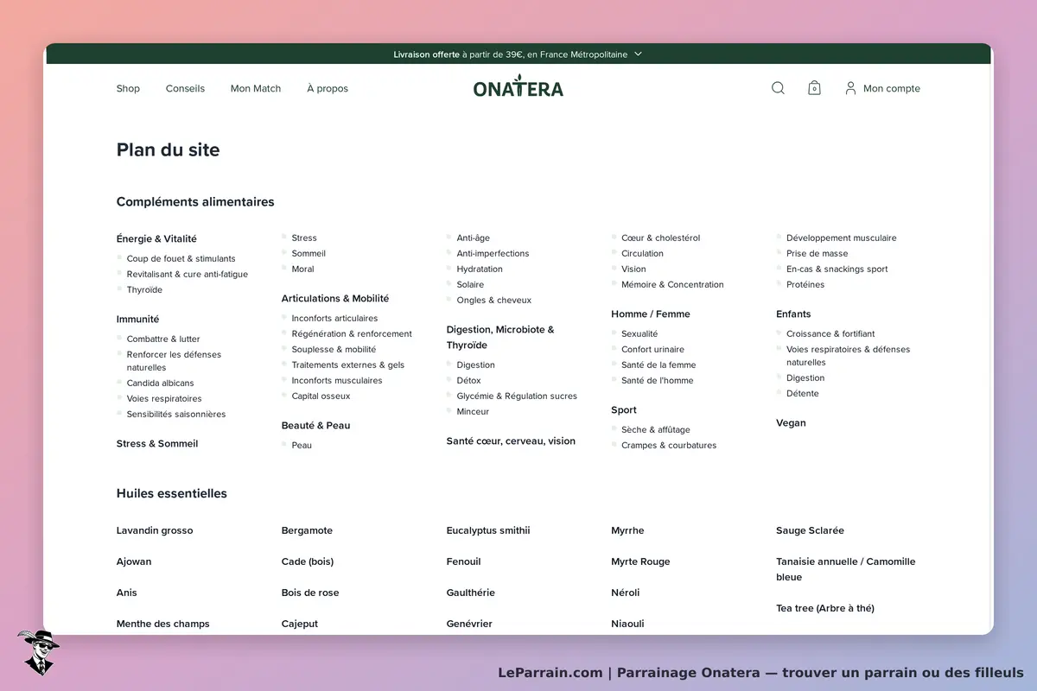Open Sèche & affûtage link
Image resolution: width=1037 pixels, height=691 pixels.
click(x=656, y=429)
